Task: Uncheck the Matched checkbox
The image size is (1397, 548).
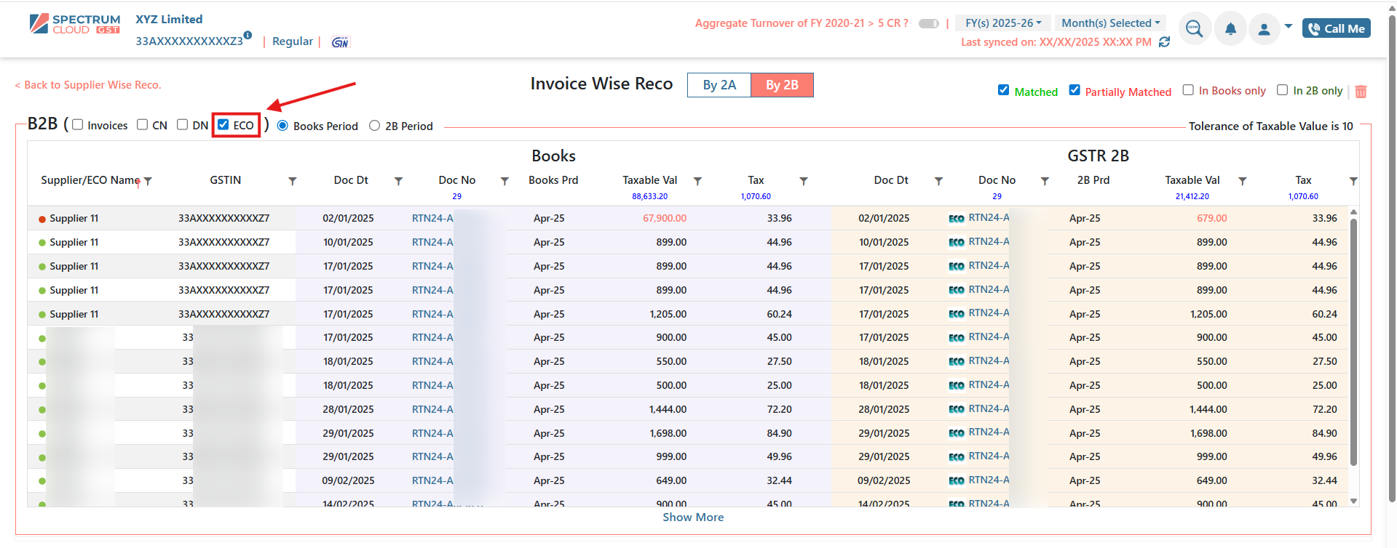Action: pyautogui.click(x=1003, y=90)
